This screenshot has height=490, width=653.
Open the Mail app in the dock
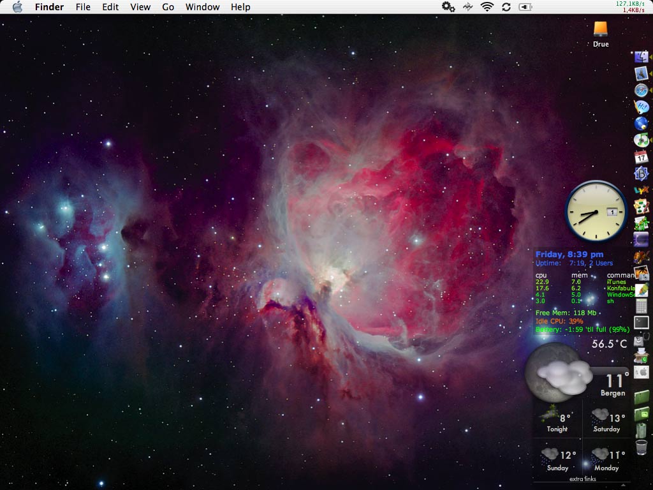point(642,73)
